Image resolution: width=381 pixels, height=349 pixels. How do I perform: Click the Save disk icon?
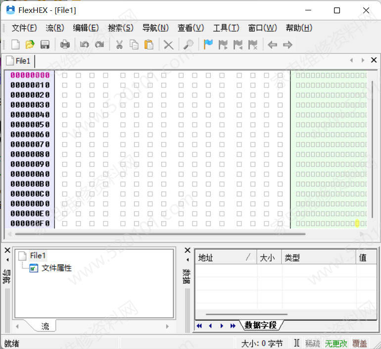click(x=45, y=45)
